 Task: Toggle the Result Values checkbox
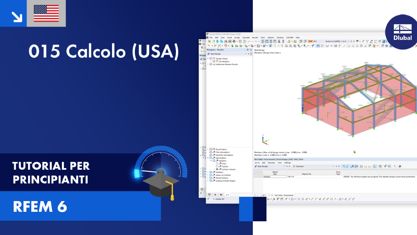[x=211, y=149]
